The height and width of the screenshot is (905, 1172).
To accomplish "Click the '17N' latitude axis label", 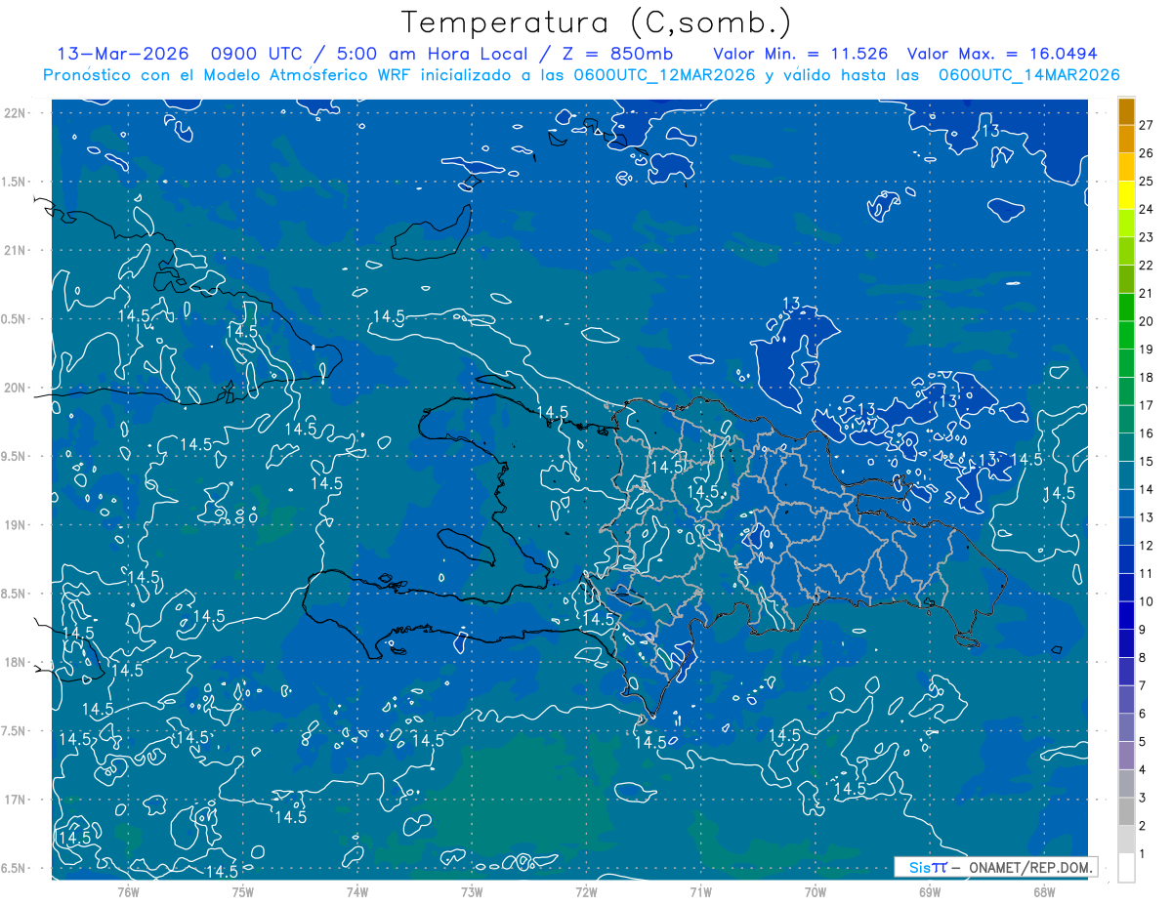I will (16, 800).
